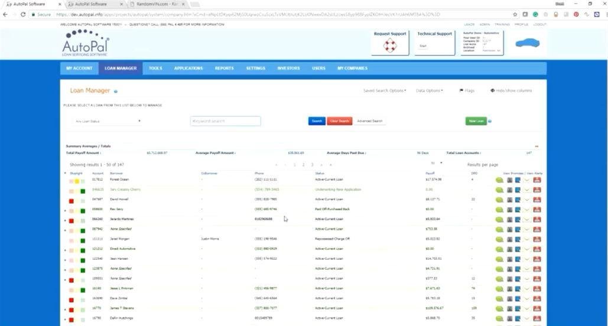Click red stoplight square for David Howell
This screenshot has height=326, width=608.
point(71,200)
